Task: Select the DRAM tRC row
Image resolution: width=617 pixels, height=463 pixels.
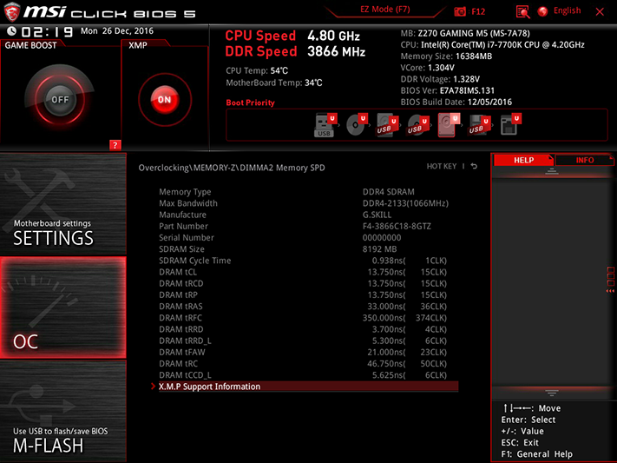Action: [305, 363]
